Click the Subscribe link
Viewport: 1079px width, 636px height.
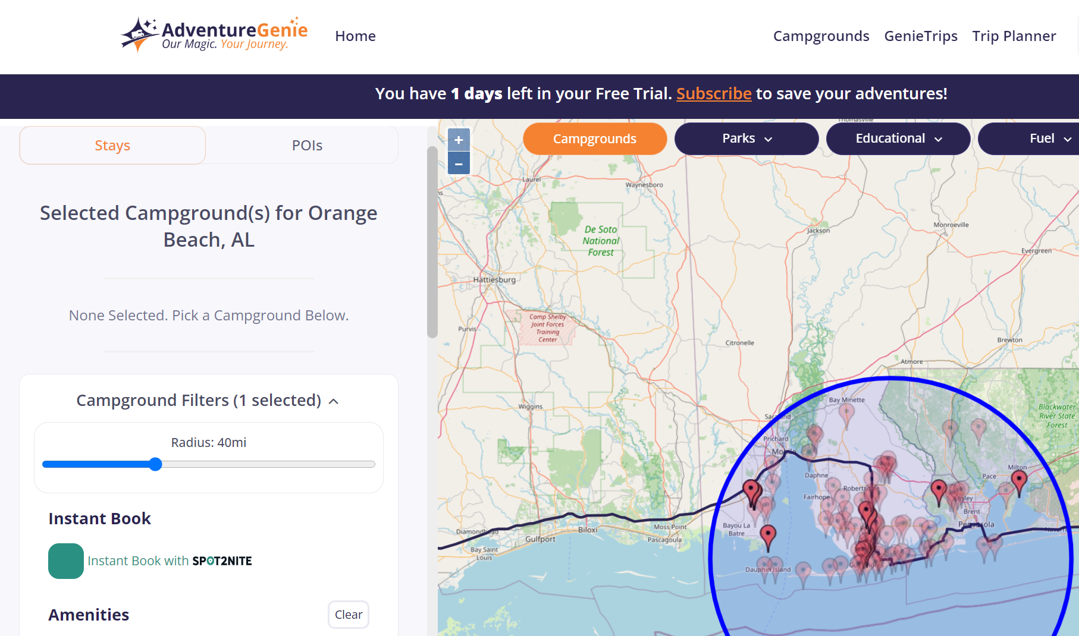pyautogui.click(x=714, y=94)
